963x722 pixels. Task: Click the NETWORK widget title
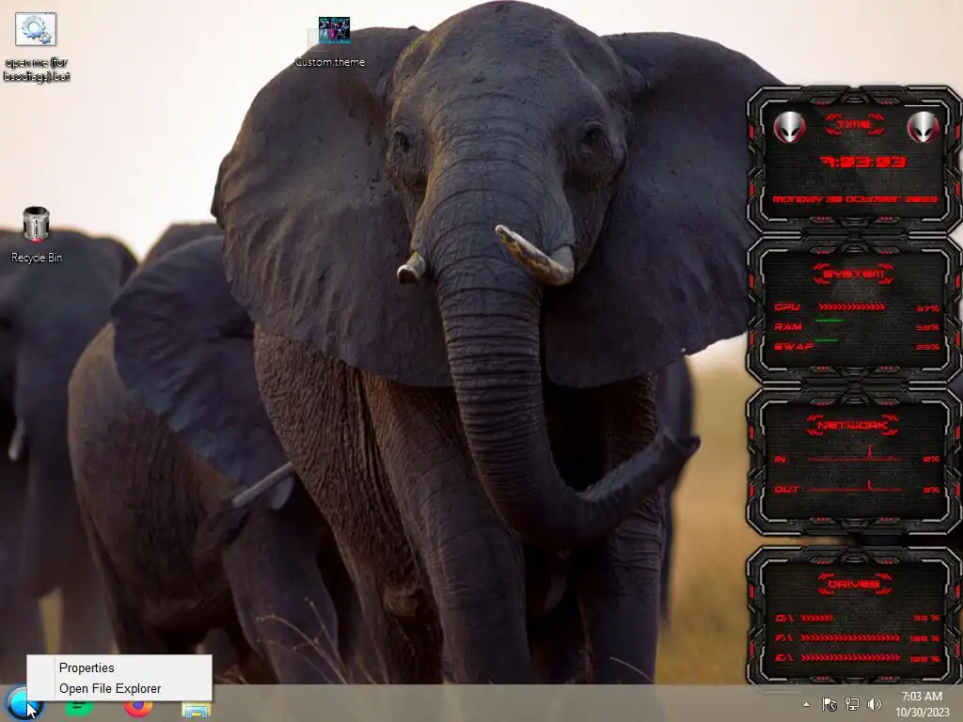pyautogui.click(x=853, y=425)
